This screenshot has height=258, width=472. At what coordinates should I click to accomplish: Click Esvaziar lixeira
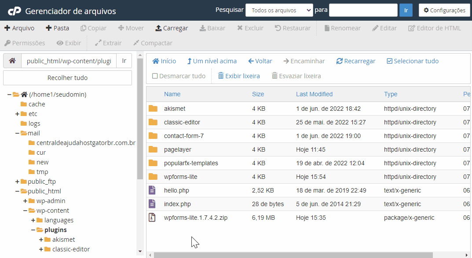296,76
